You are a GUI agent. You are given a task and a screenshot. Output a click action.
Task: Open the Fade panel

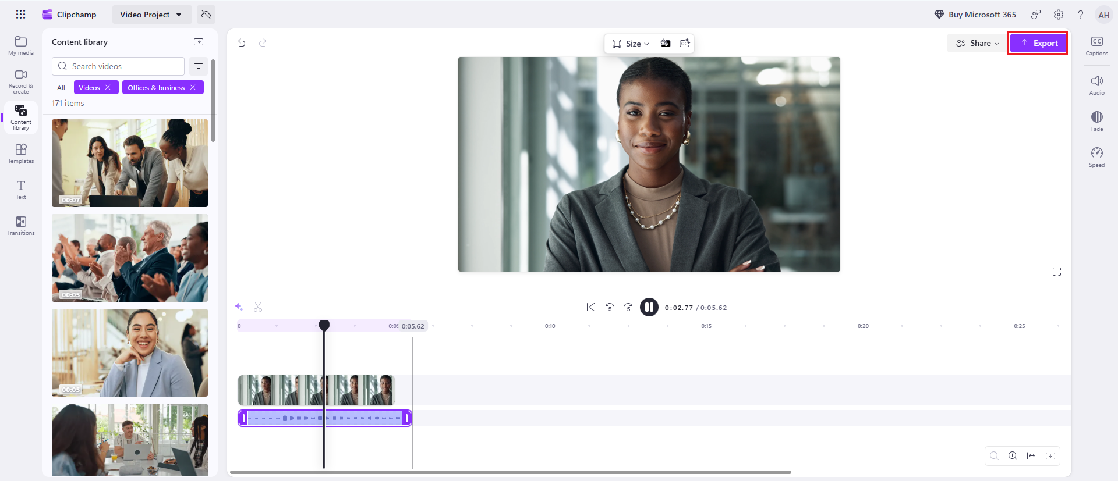[x=1097, y=121]
